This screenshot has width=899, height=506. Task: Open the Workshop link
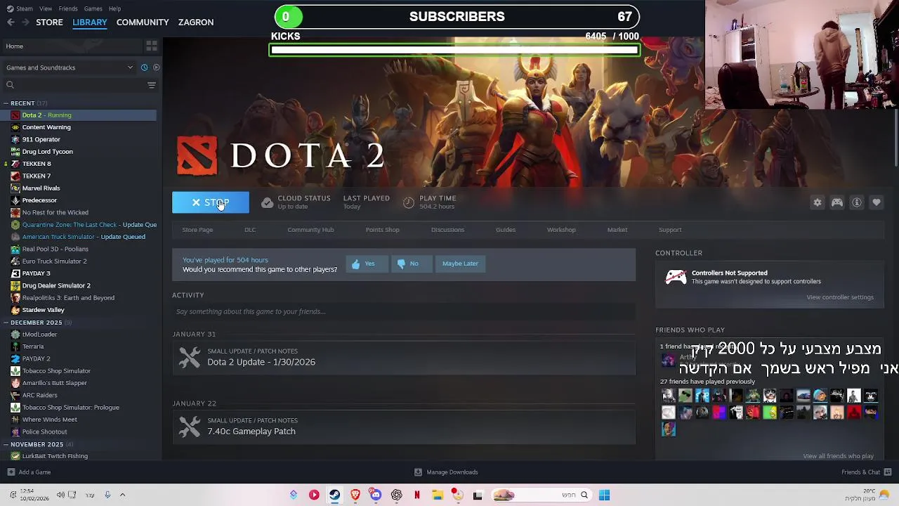coord(561,230)
